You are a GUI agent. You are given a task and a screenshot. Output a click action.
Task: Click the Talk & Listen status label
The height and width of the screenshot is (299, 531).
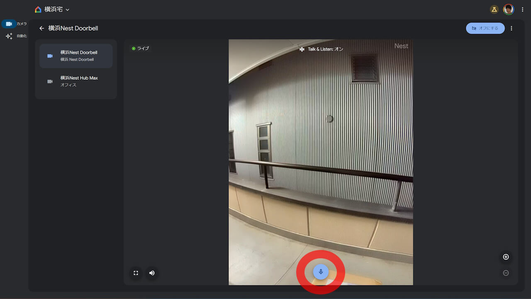[322, 49]
